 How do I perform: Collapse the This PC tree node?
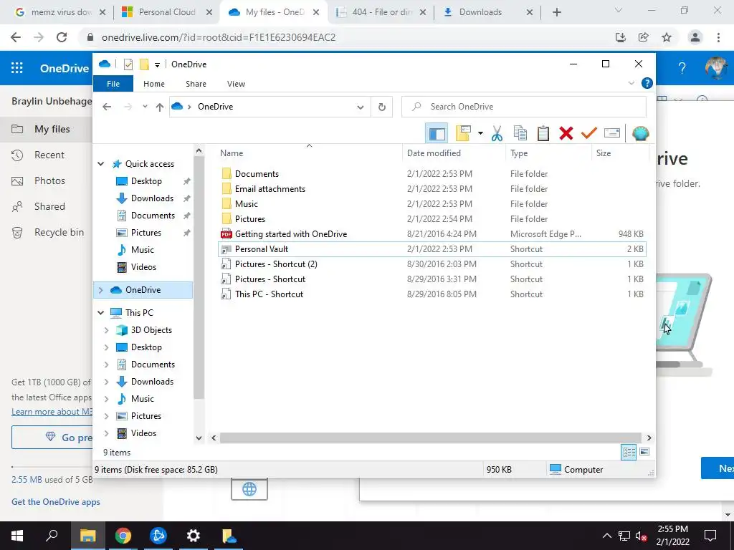100,312
